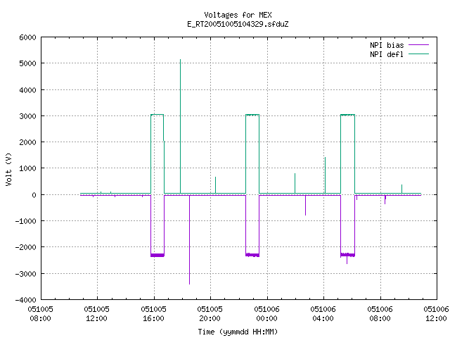Click the purple spike near -800 V after 00:00

pyautogui.click(x=305, y=206)
